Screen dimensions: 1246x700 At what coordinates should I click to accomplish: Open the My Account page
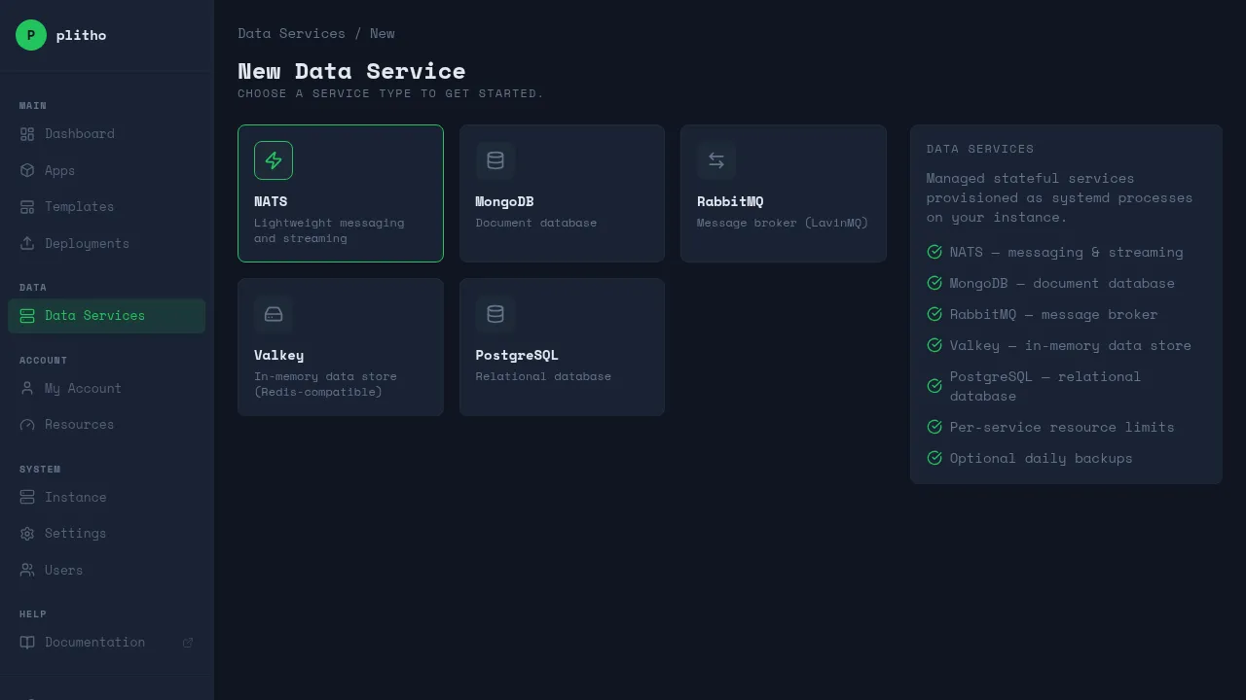[107, 388]
